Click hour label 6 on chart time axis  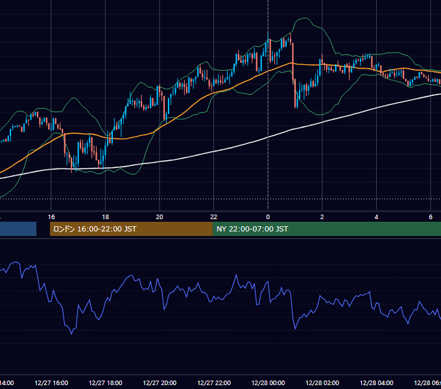431,217
